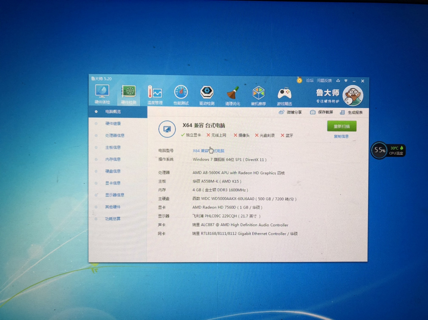Select the AMD Radeon HD 7560D text
The width and height of the screenshot is (428, 320).
(x=227, y=207)
